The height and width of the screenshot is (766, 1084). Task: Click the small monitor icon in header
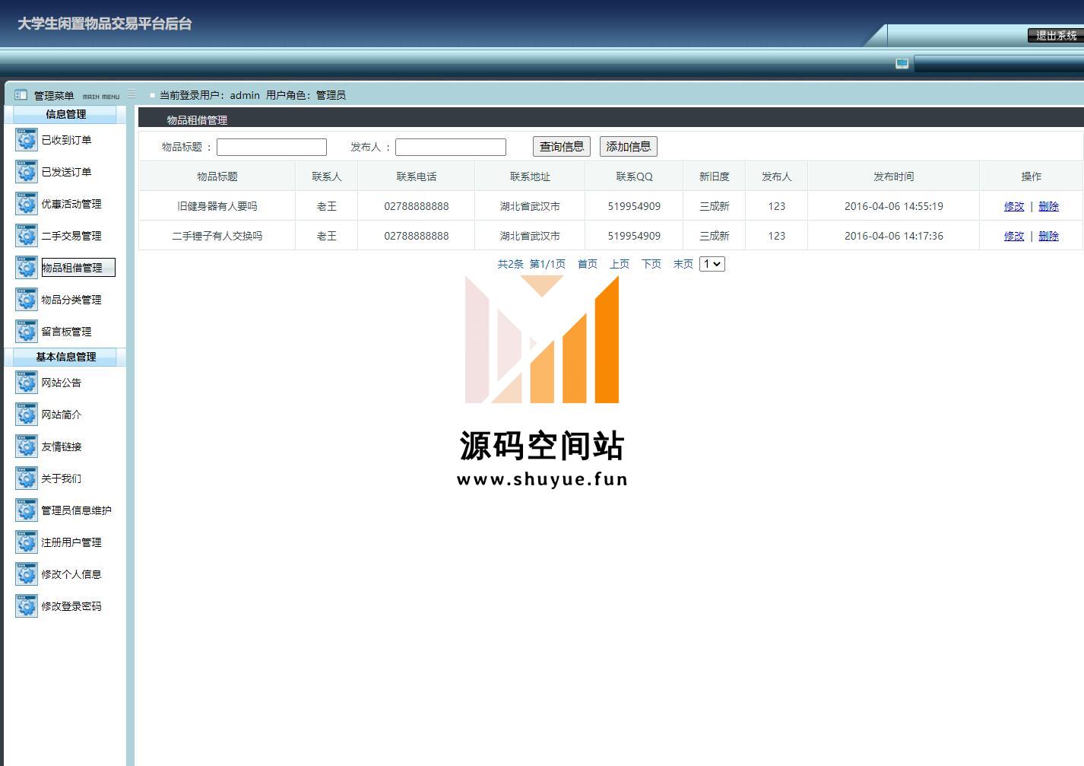[902, 63]
